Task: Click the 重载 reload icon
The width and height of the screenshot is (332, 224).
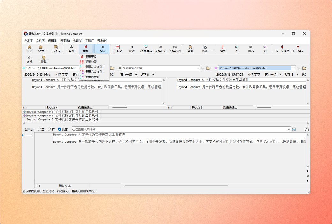Action: (43, 60)
